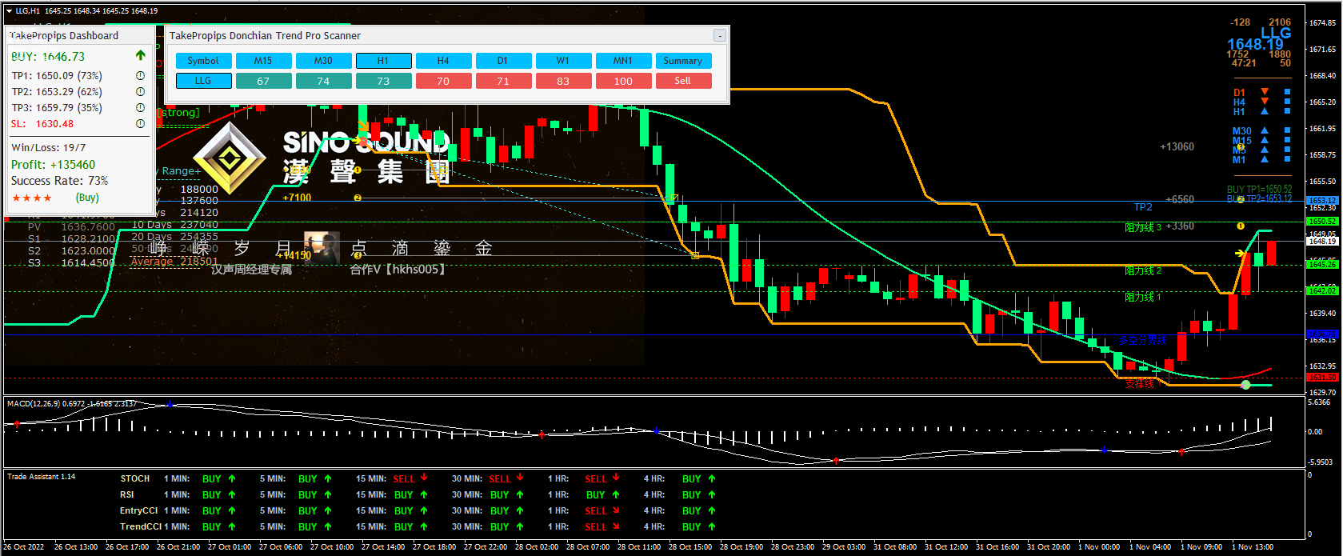This screenshot has width=1343, height=556.
Task: Click the green 73 H1 score cell
Action: tap(383, 81)
